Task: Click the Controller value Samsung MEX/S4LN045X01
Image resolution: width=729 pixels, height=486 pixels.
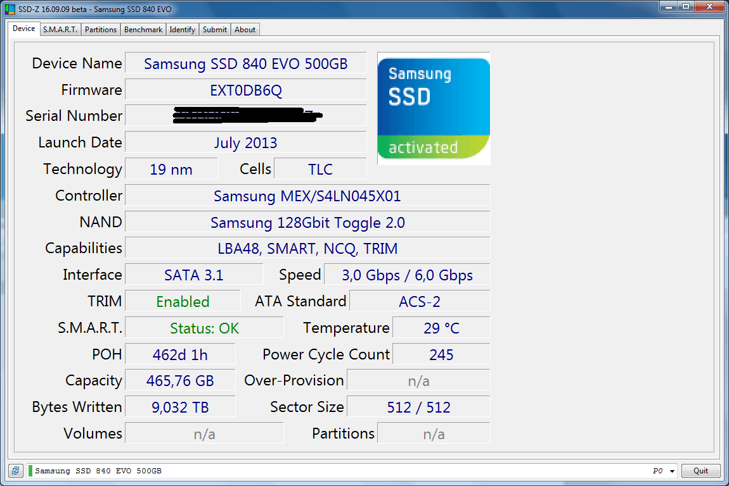Action: pos(307,196)
